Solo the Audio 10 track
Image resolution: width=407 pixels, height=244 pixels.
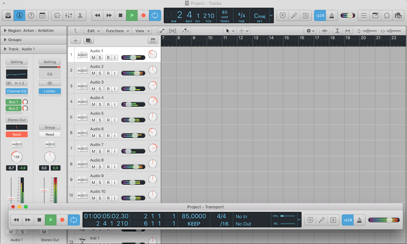click(100, 198)
